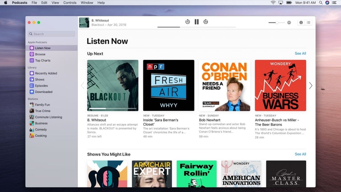Click the now-playing Blackout artwork in the toolbar

point(84,22)
